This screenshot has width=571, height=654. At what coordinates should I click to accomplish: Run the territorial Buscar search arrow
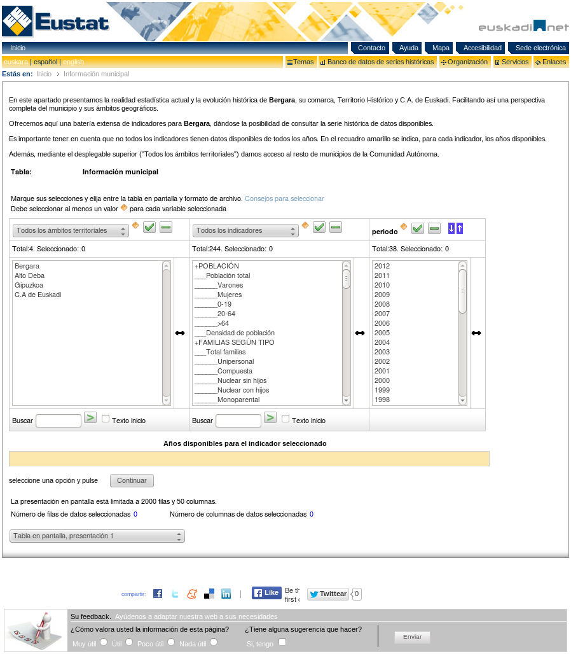(x=90, y=417)
